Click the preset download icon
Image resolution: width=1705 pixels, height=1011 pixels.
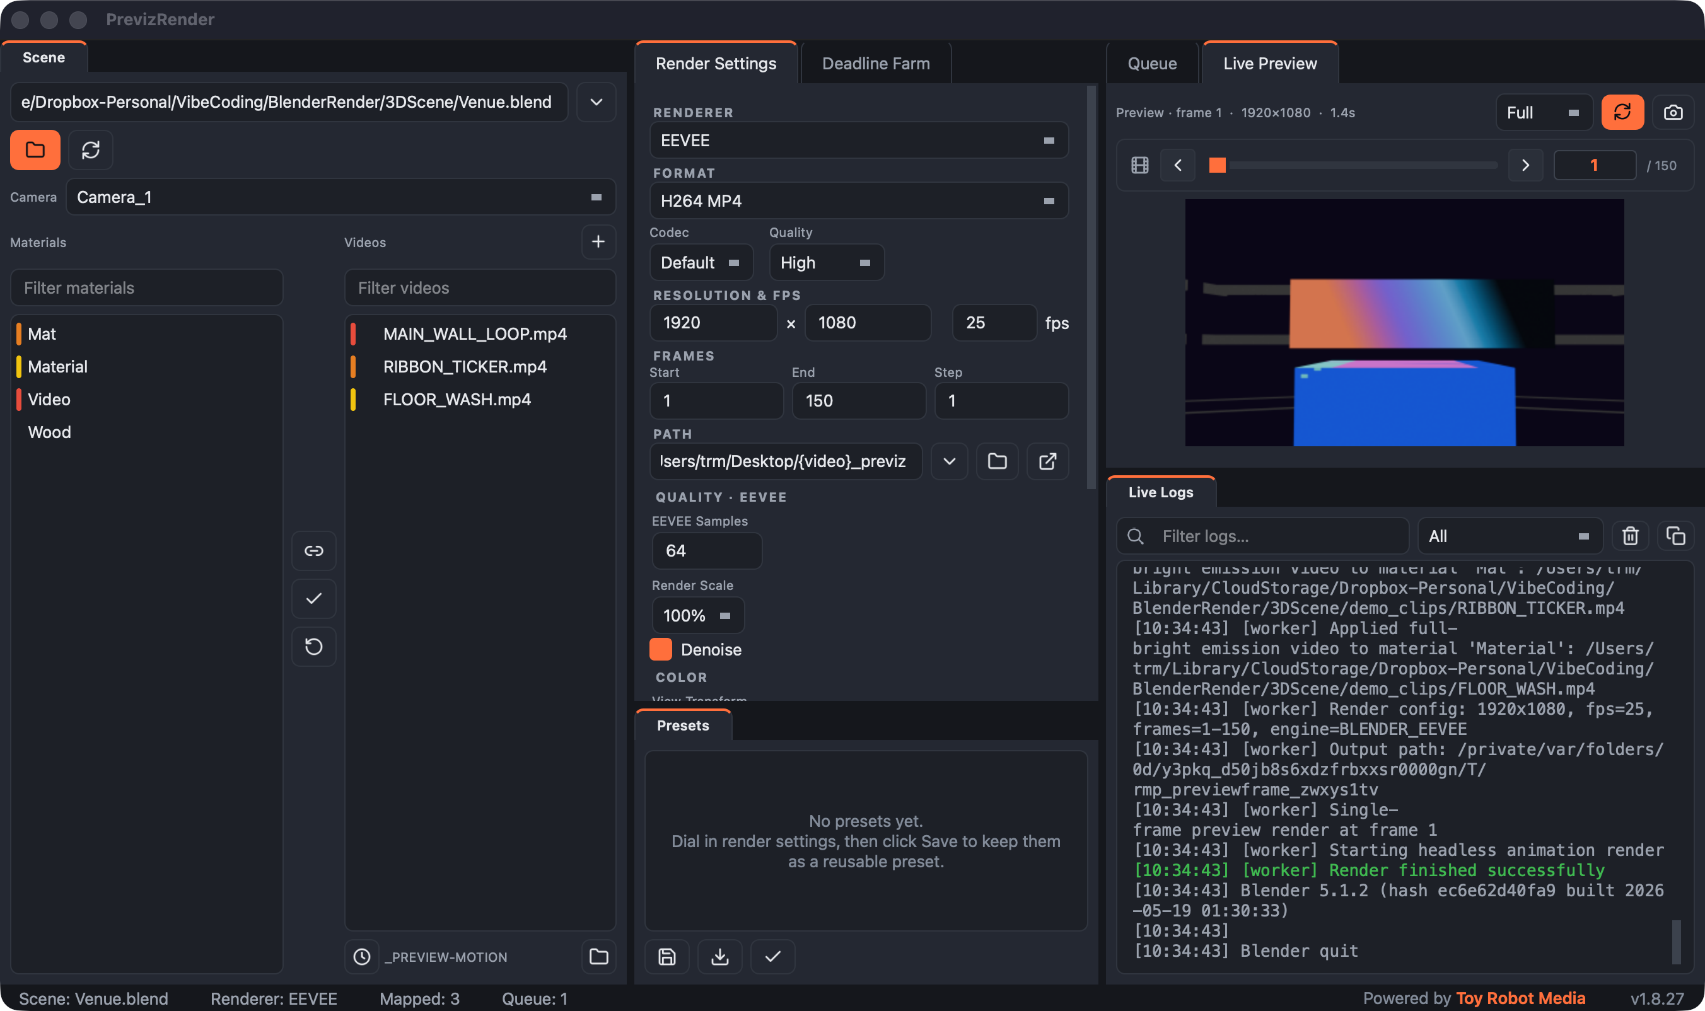pyautogui.click(x=719, y=957)
